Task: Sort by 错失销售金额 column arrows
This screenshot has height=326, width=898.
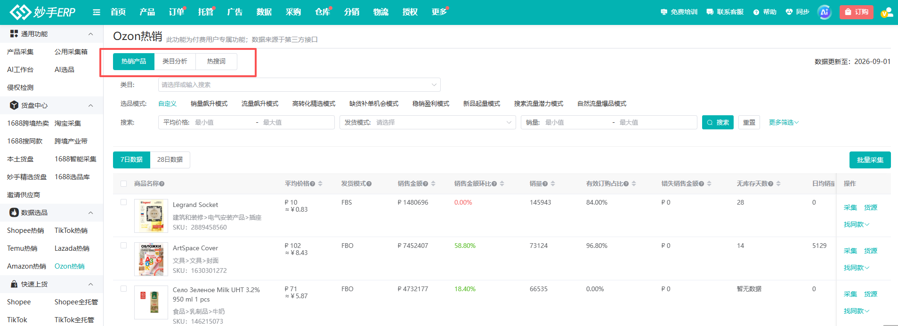Action: [709, 183]
